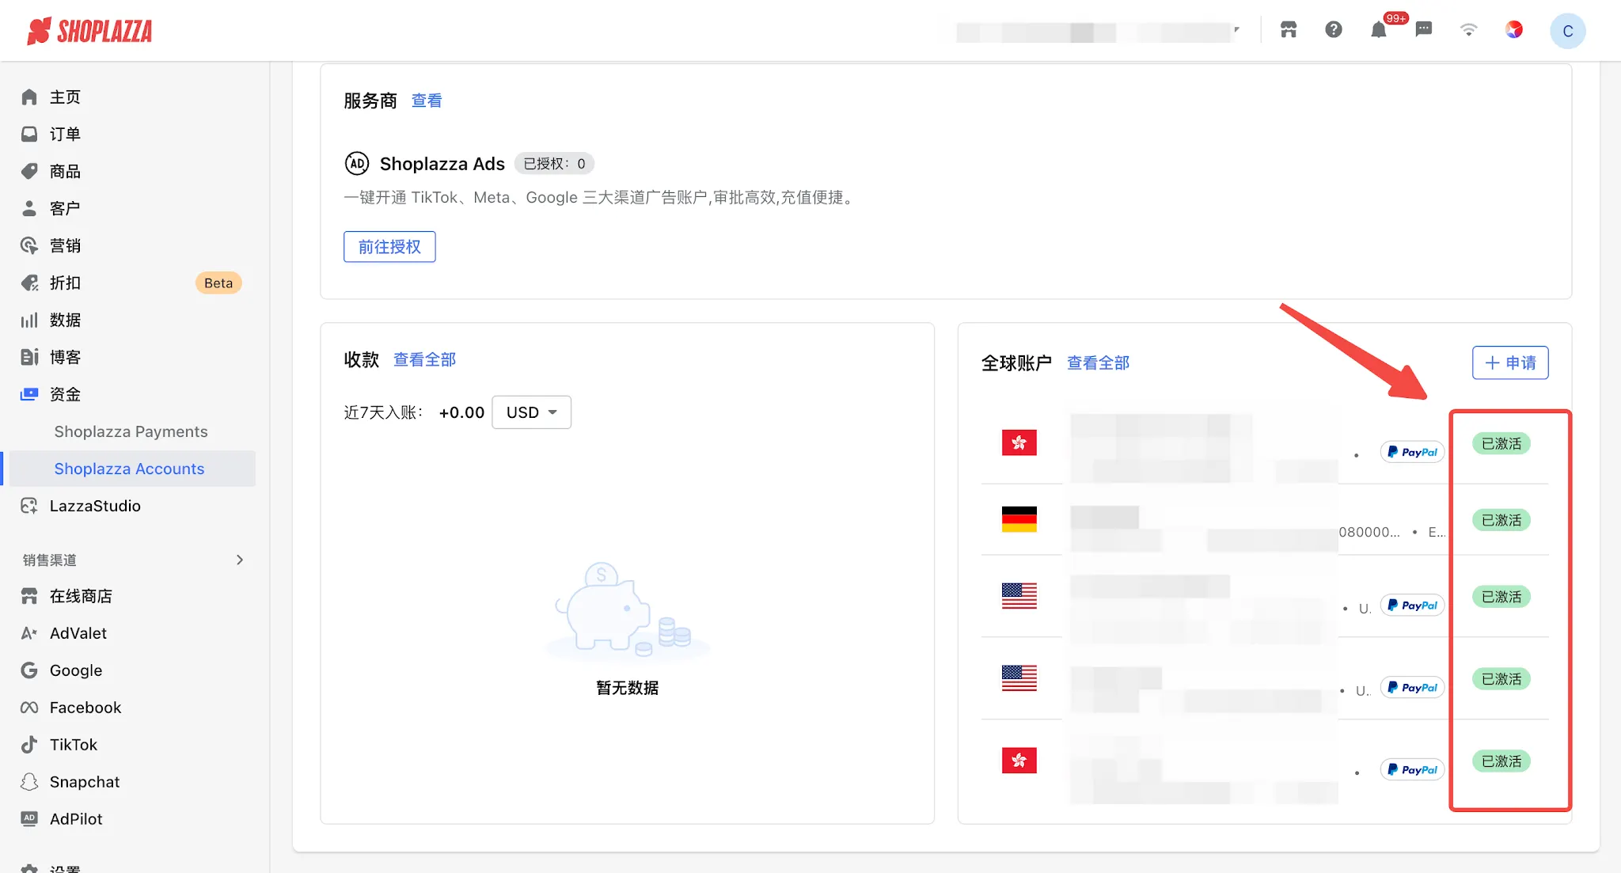Screen dimensions: 1621x873
Task: Click the customer icon beside 客户
Action: [x=29, y=208]
